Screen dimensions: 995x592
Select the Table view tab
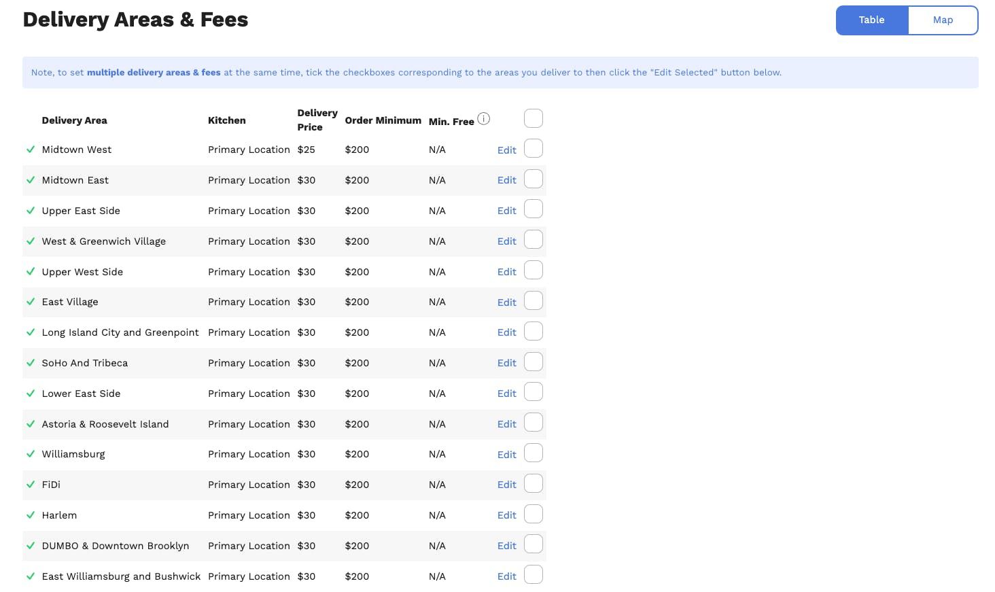871,20
